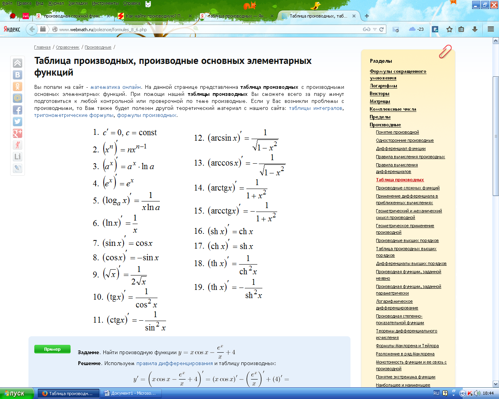Follow the Производные breadcrumb link
This screenshot has height=399, width=499.
click(x=98, y=47)
